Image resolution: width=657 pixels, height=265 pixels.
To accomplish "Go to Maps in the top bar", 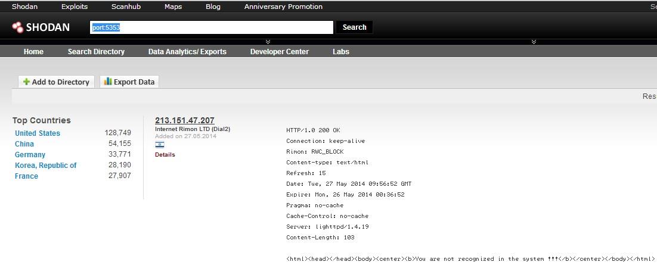I will [173, 7].
